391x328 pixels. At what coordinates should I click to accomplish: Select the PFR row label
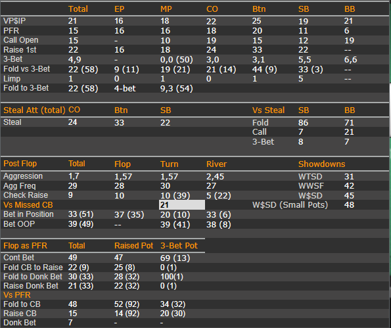[x=11, y=31]
